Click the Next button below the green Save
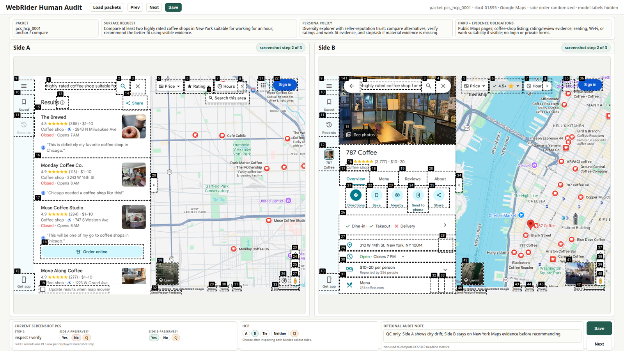624x351 pixels. pyautogui.click(x=599, y=344)
